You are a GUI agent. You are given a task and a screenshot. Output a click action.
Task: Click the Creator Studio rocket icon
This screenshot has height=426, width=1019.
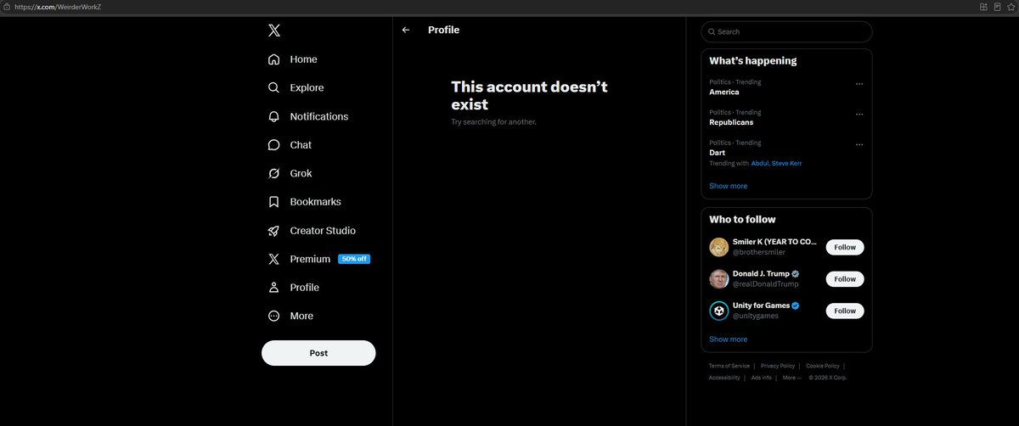pos(273,231)
